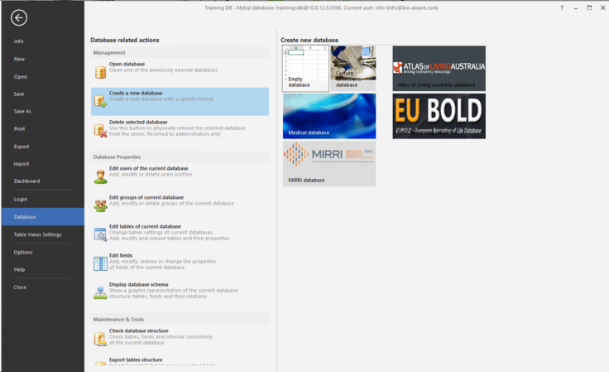Viewport: 609px width, 372px height.
Task: Click Check database structure title
Action: 139,331
